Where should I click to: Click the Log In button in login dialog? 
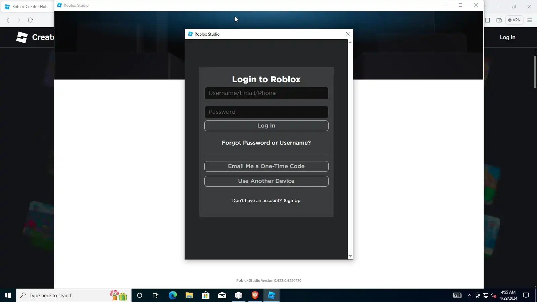[x=266, y=126]
